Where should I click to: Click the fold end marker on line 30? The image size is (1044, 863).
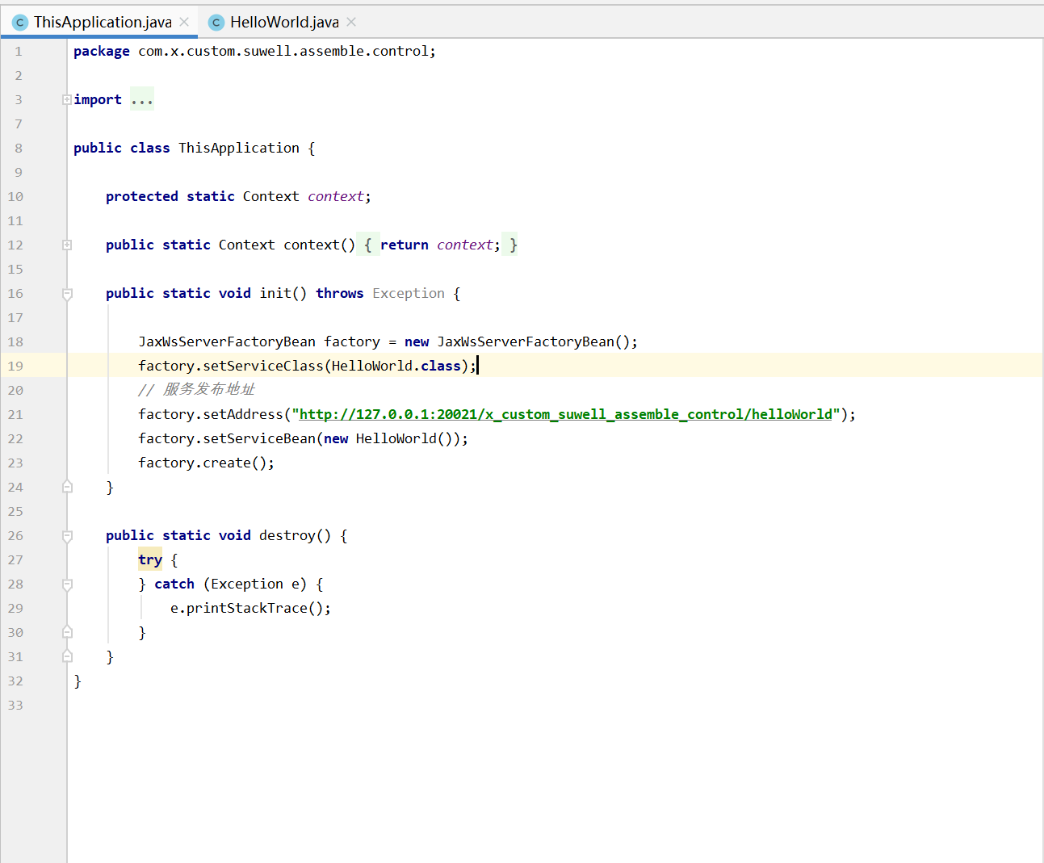click(x=67, y=632)
